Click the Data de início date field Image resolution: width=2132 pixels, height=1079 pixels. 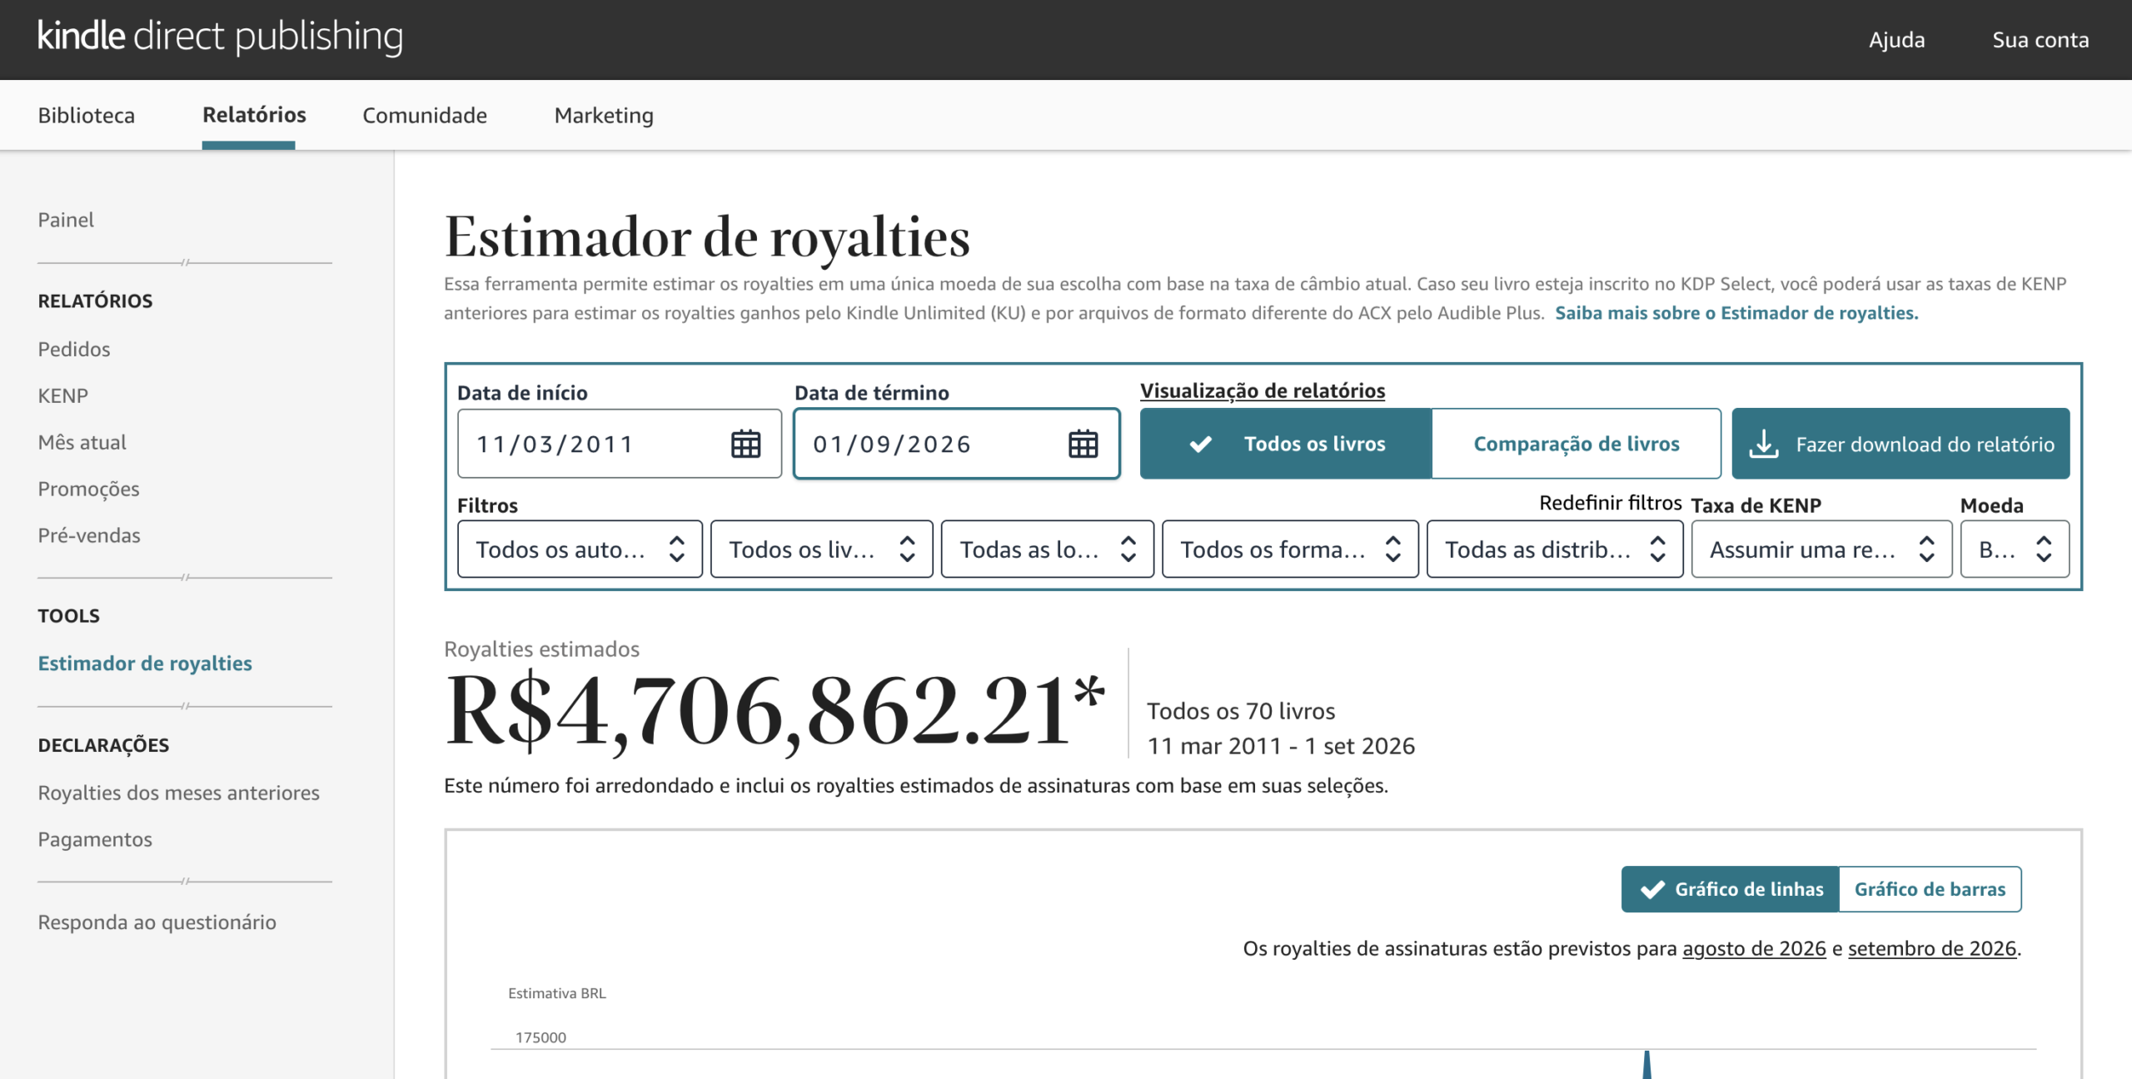click(619, 444)
